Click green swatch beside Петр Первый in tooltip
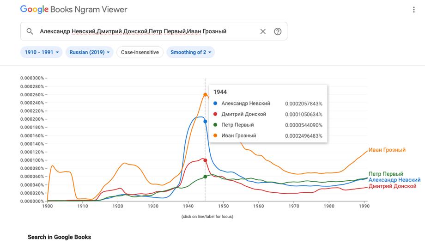Image resolution: width=425 pixels, height=245 pixels. [x=215, y=125]
